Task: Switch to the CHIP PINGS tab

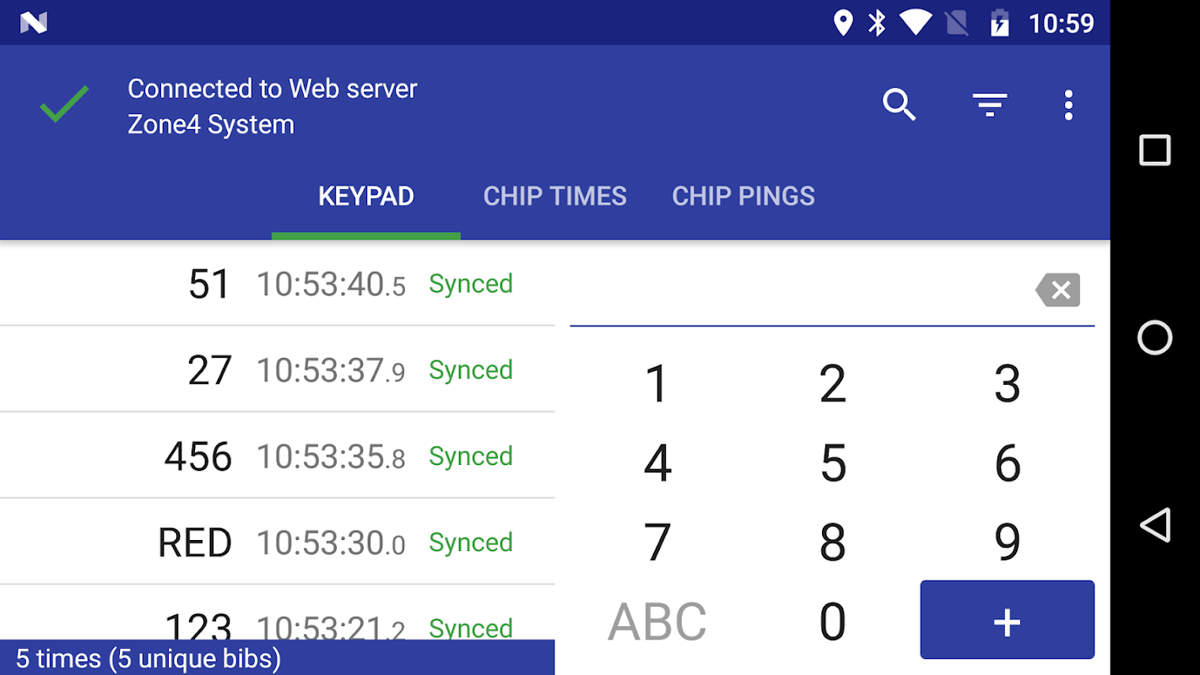Action: coord(743,197)
